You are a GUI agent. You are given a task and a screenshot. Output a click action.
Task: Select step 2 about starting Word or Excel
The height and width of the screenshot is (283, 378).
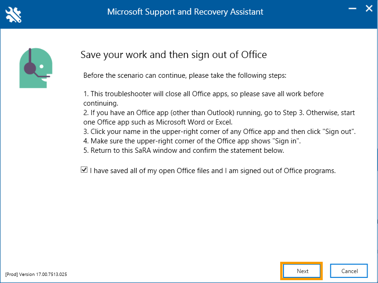219,117
